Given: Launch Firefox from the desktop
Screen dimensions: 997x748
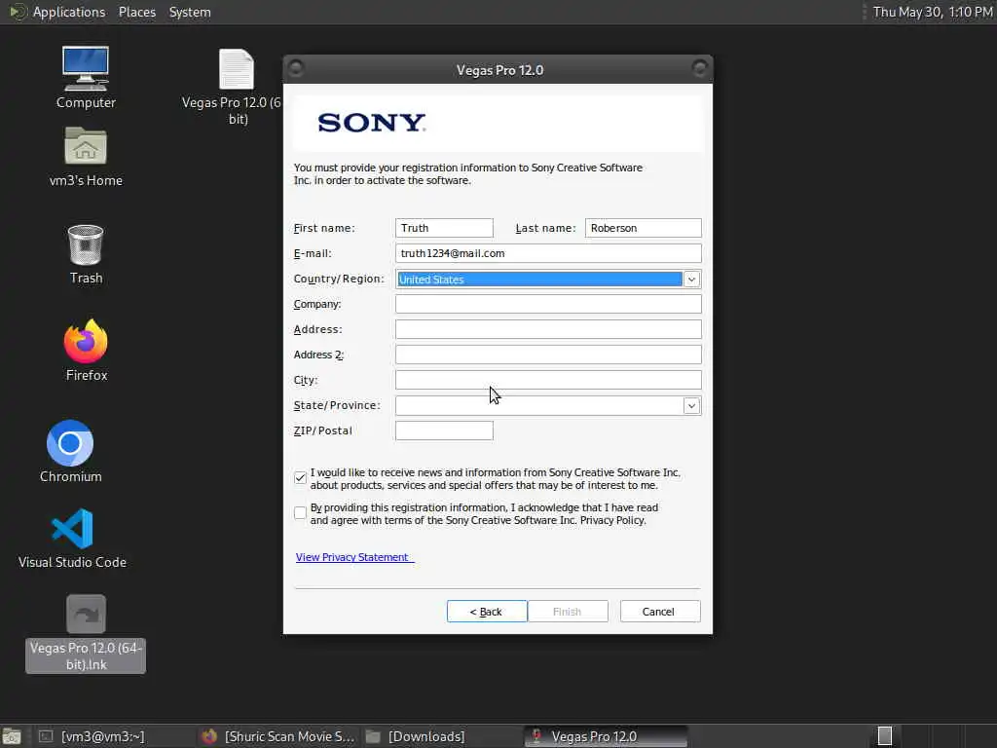Looking at the screenshot, I should point(86,351).
